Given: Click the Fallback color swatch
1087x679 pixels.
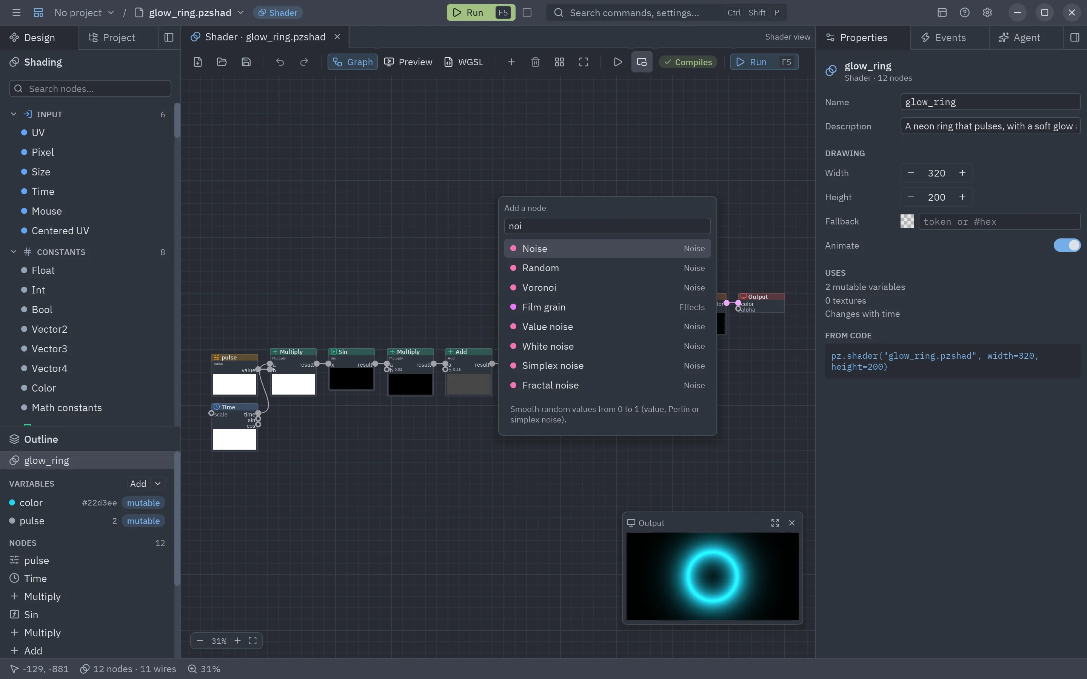Looking at the screenshot, I should pos(907,221).
